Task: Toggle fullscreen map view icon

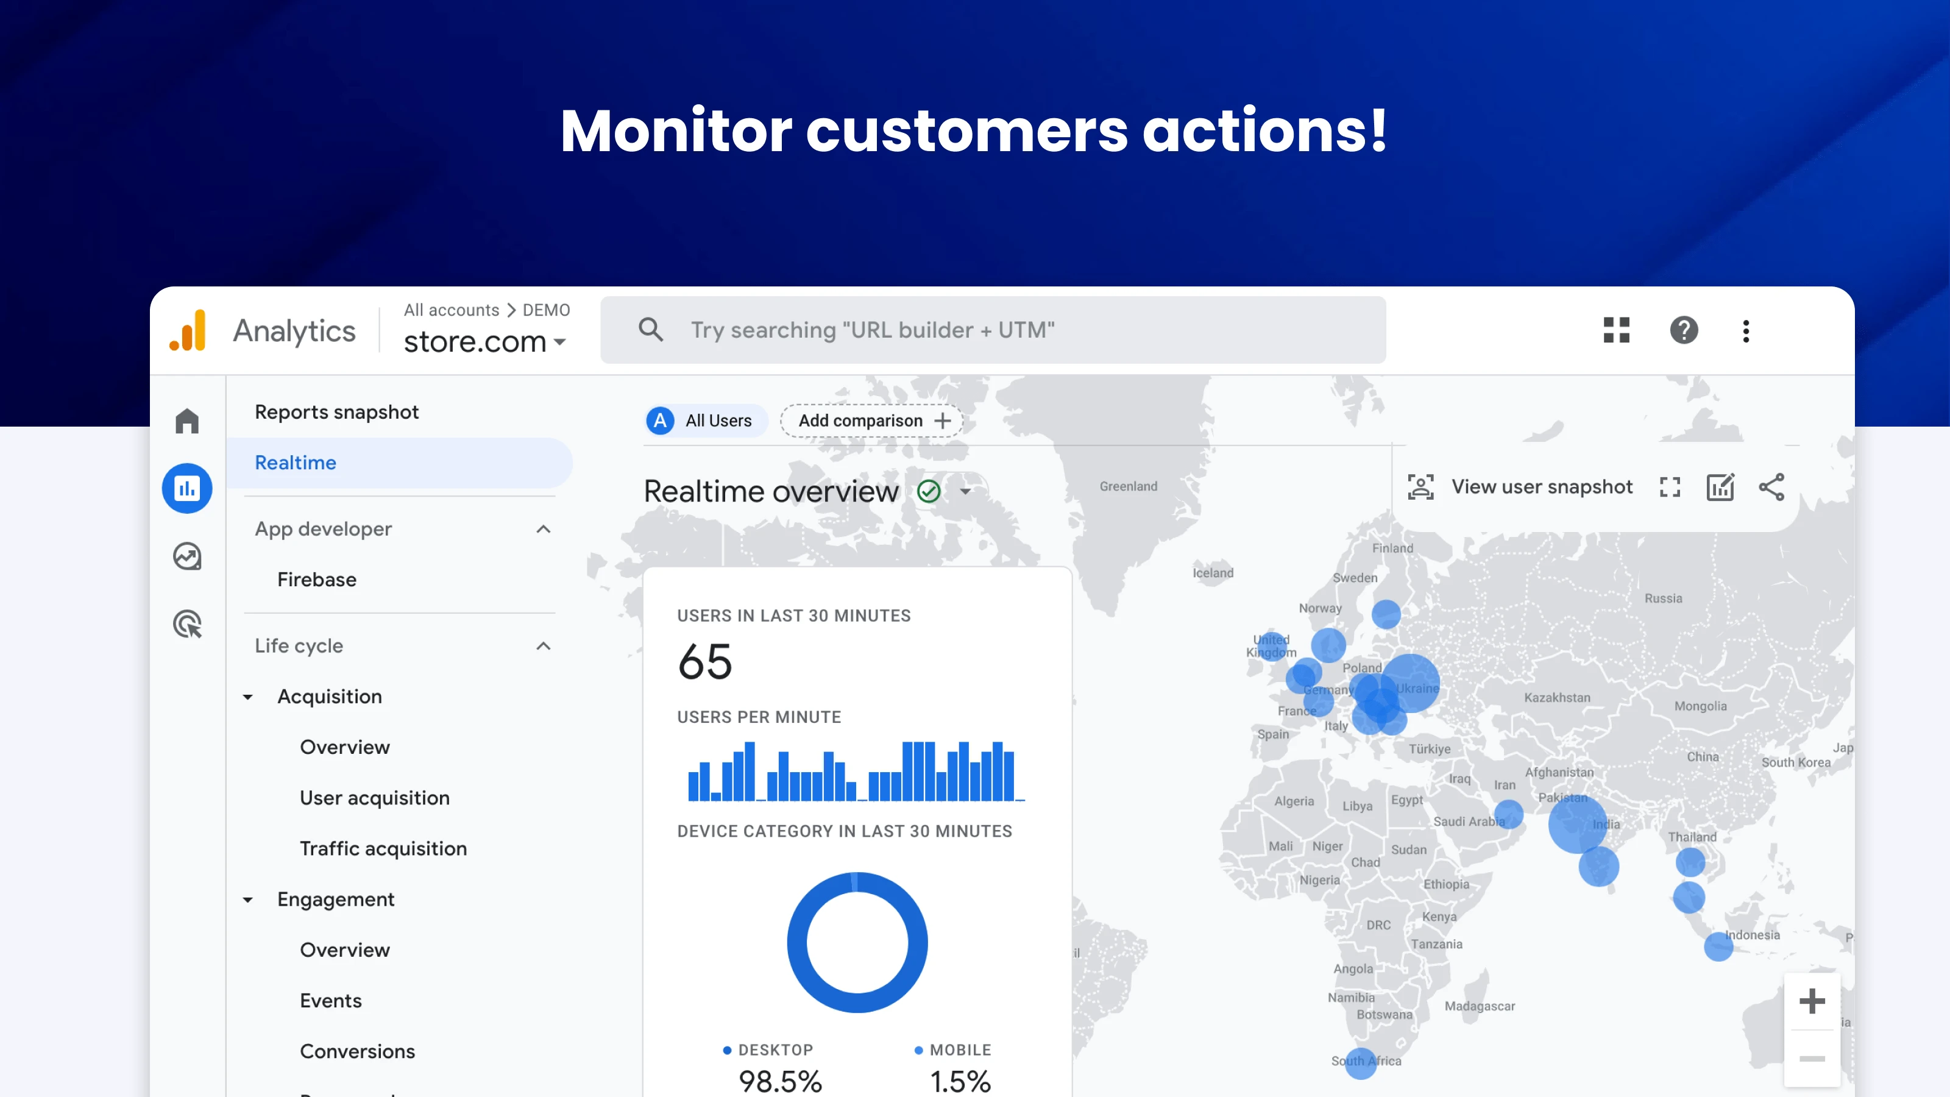Action: (1670, 487)
